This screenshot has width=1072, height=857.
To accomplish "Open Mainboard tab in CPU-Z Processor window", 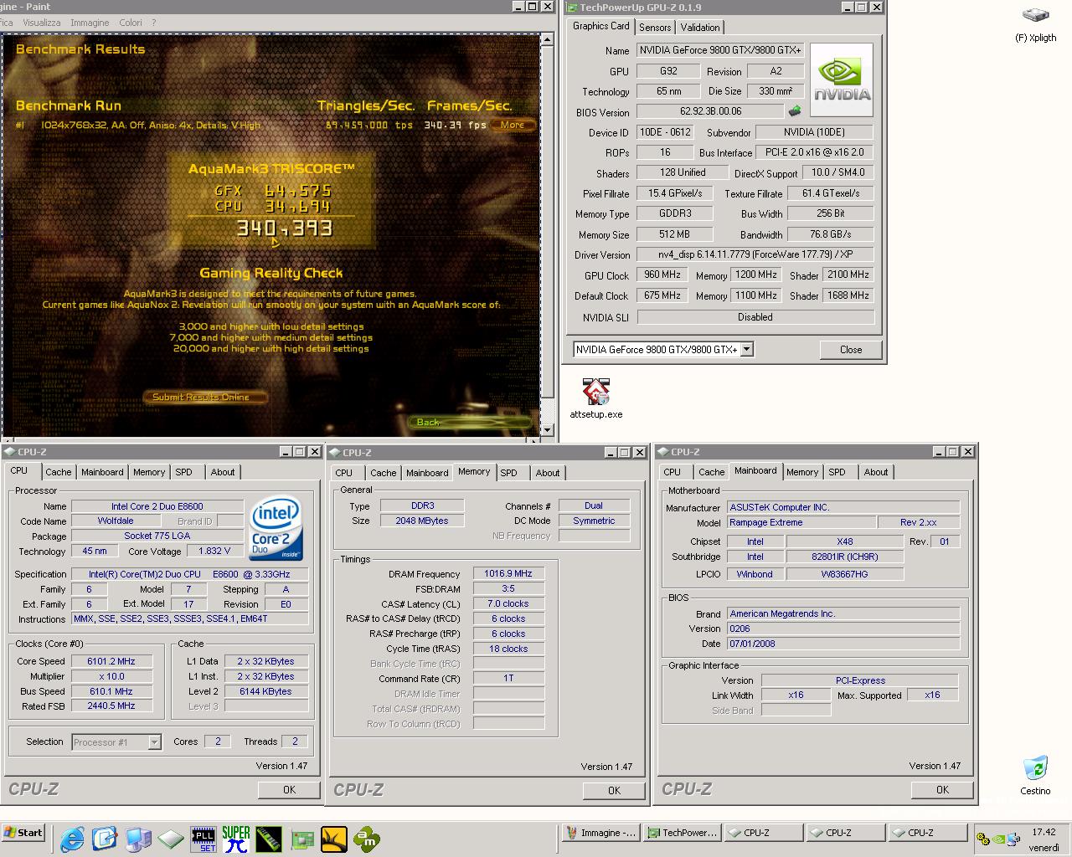I will [102, 472].
